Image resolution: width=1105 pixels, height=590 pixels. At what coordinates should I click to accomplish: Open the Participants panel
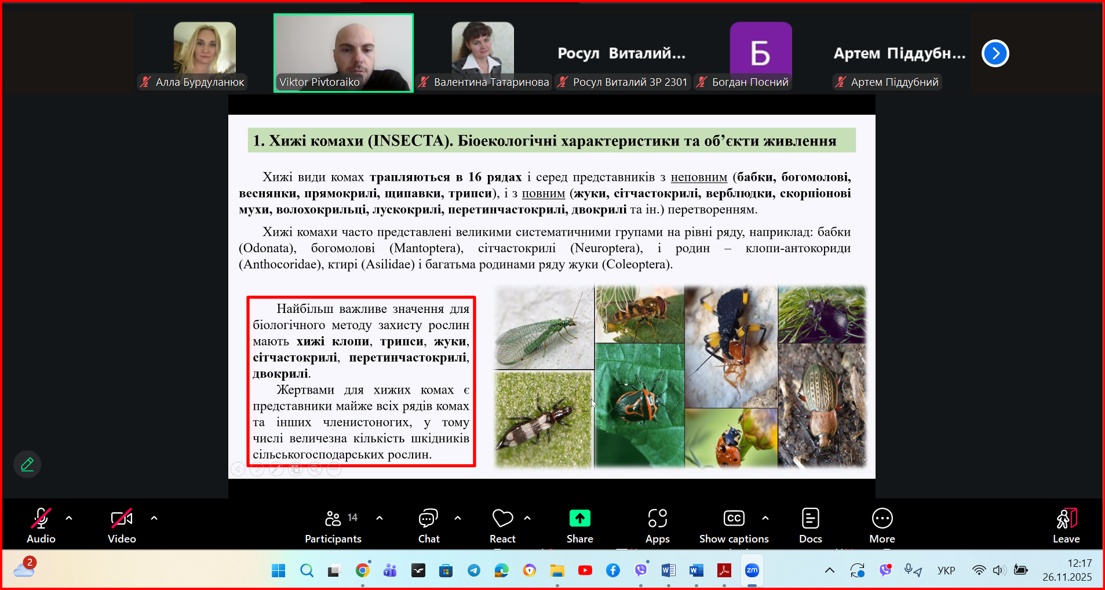pos(333,525)
